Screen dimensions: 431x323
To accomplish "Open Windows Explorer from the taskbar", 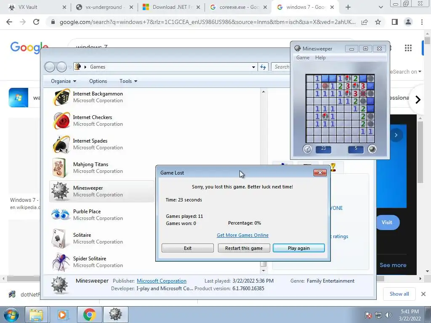I will point(36,315).
